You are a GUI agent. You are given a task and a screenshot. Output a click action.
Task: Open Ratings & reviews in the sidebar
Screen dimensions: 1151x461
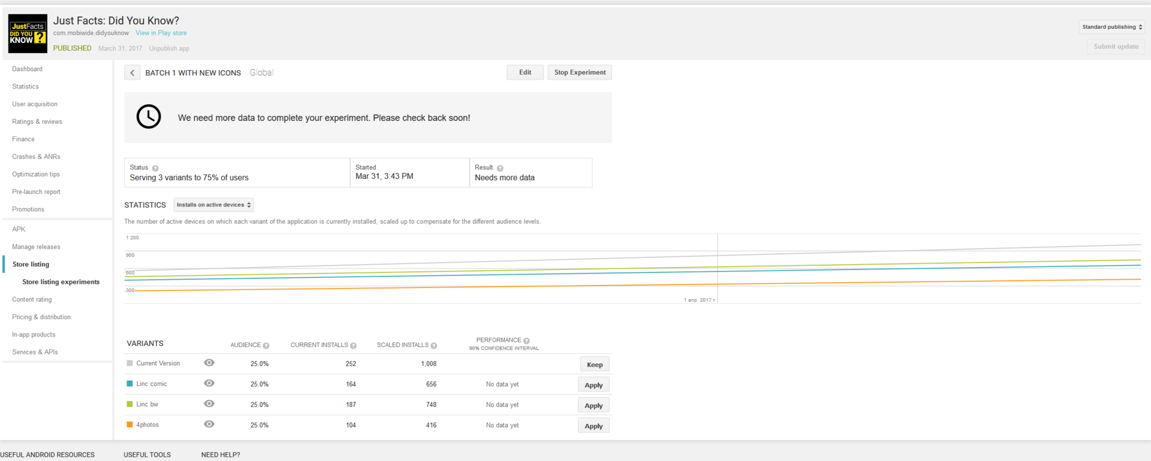37,122
